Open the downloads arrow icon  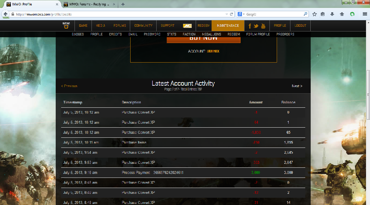[x=332, y=14]
